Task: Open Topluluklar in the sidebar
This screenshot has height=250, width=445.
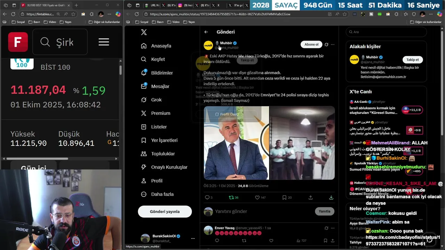Action: 158,153
